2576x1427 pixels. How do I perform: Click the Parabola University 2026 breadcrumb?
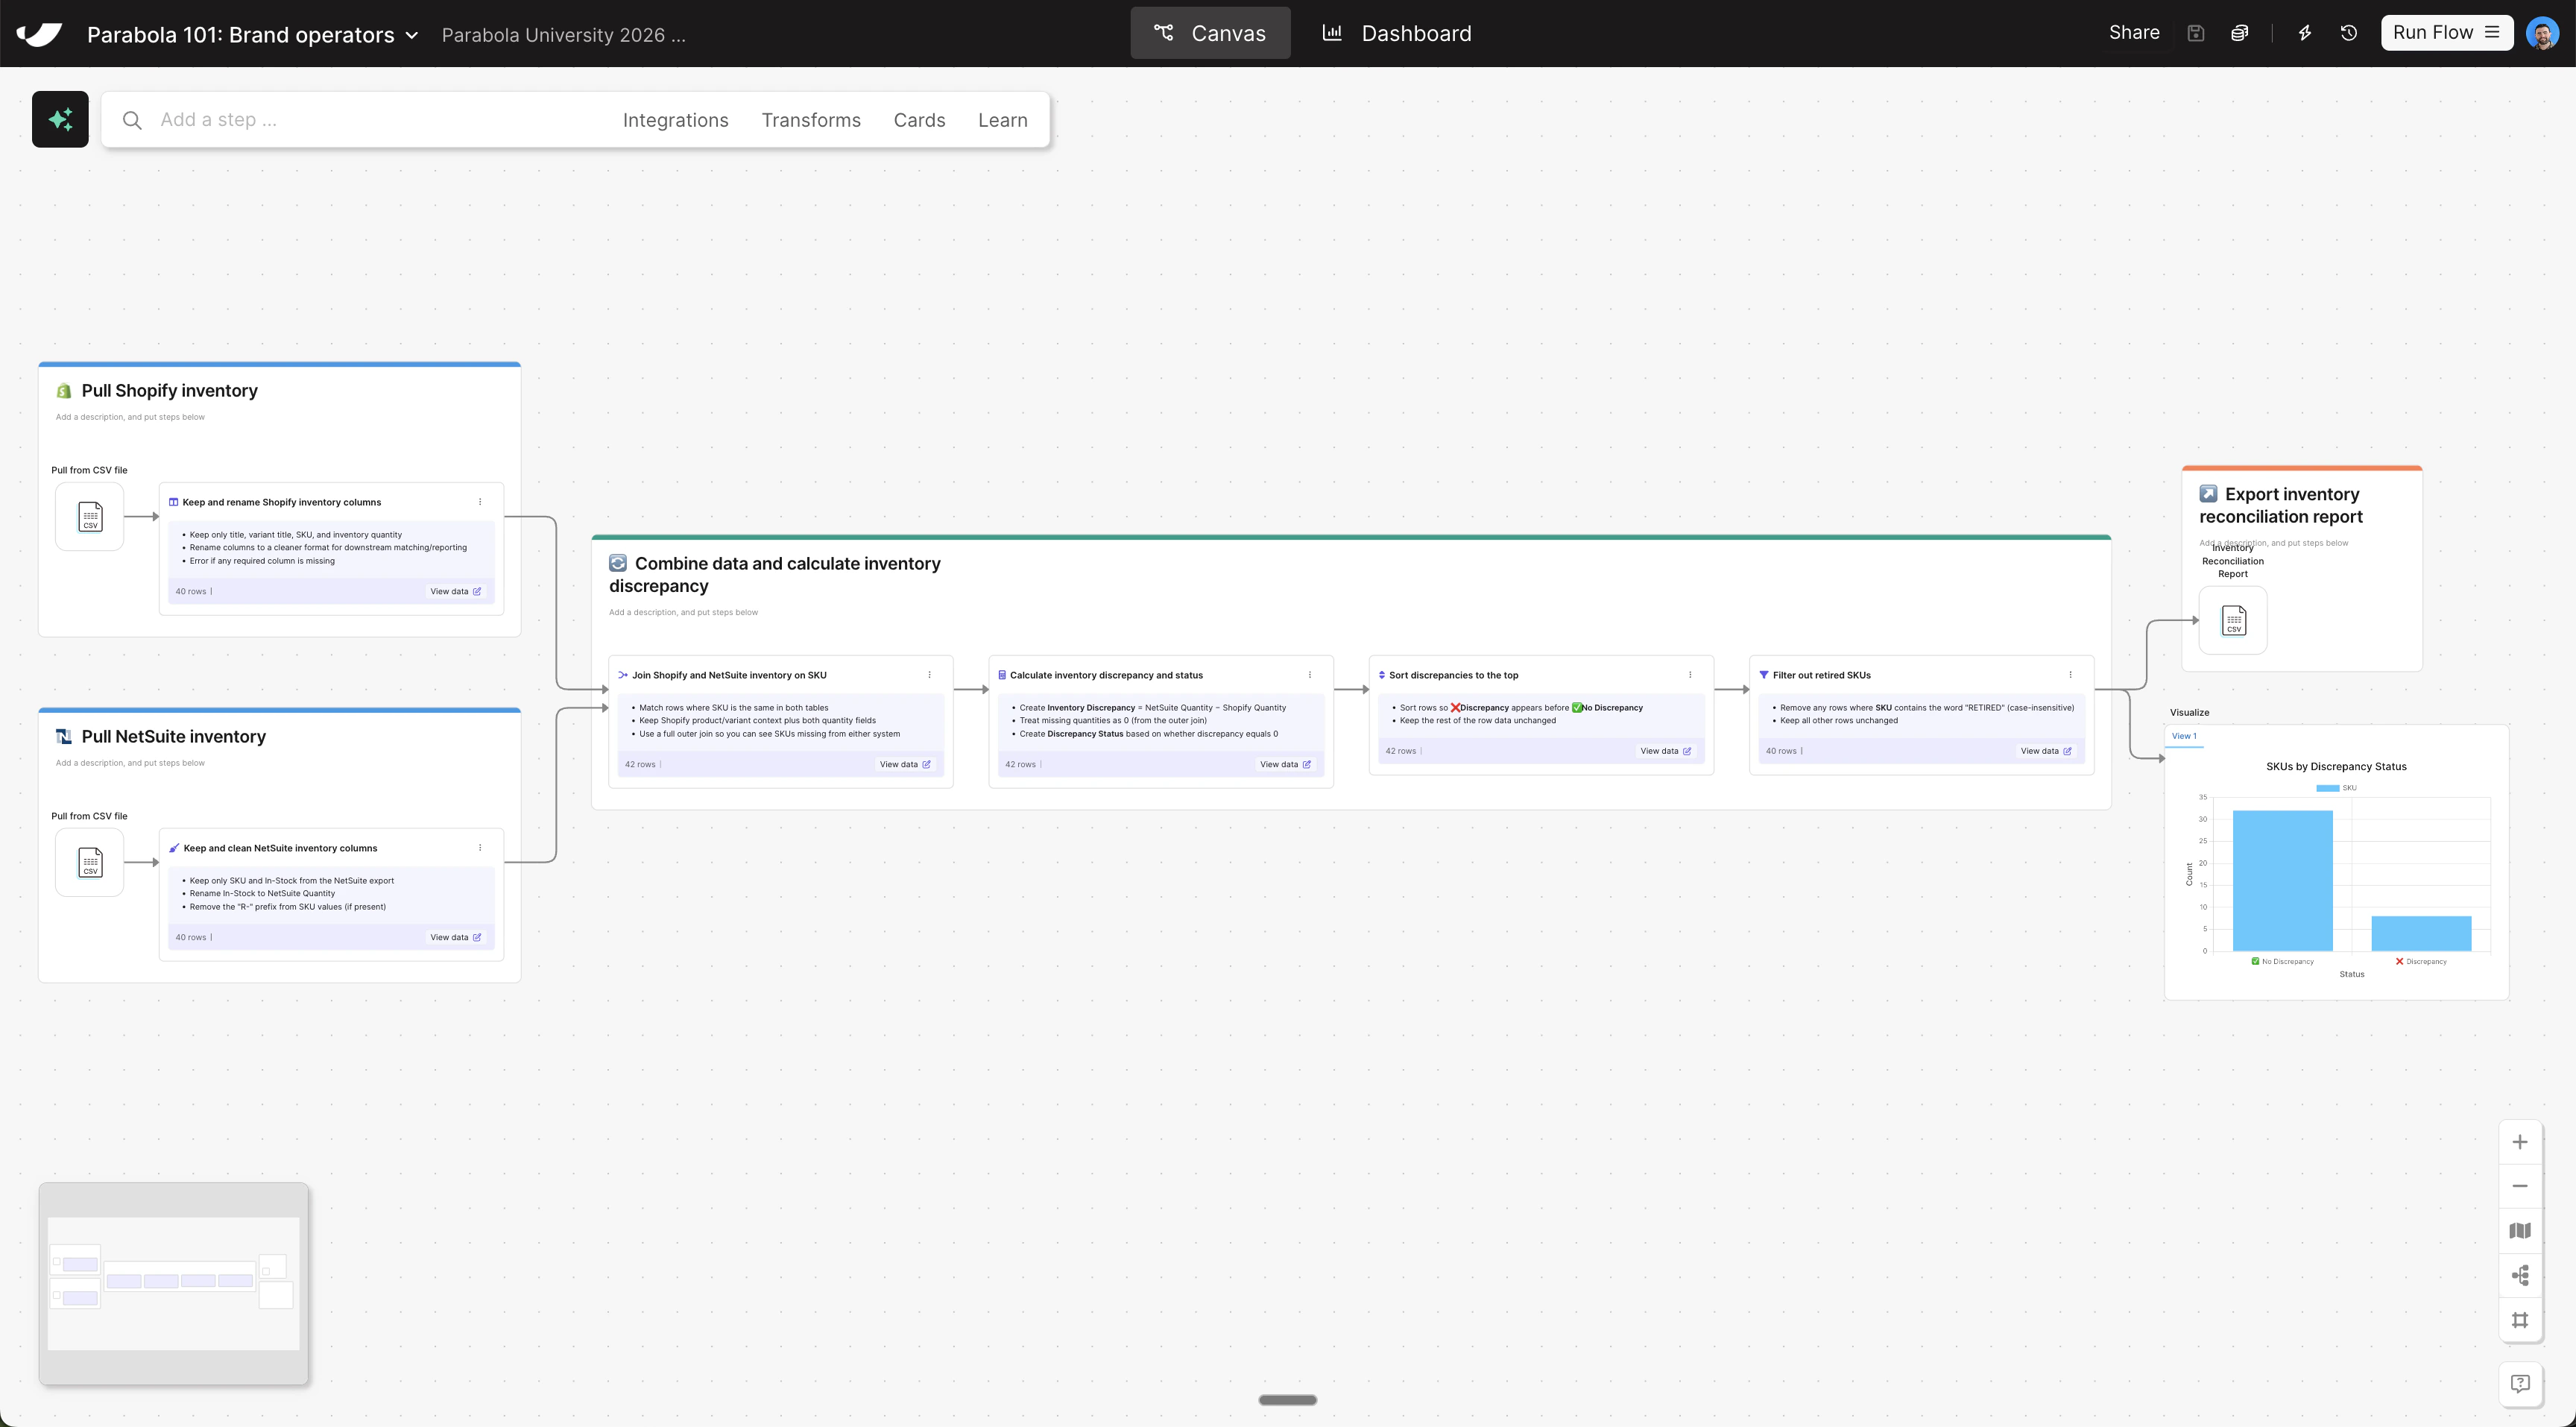[x=564, y=35]
